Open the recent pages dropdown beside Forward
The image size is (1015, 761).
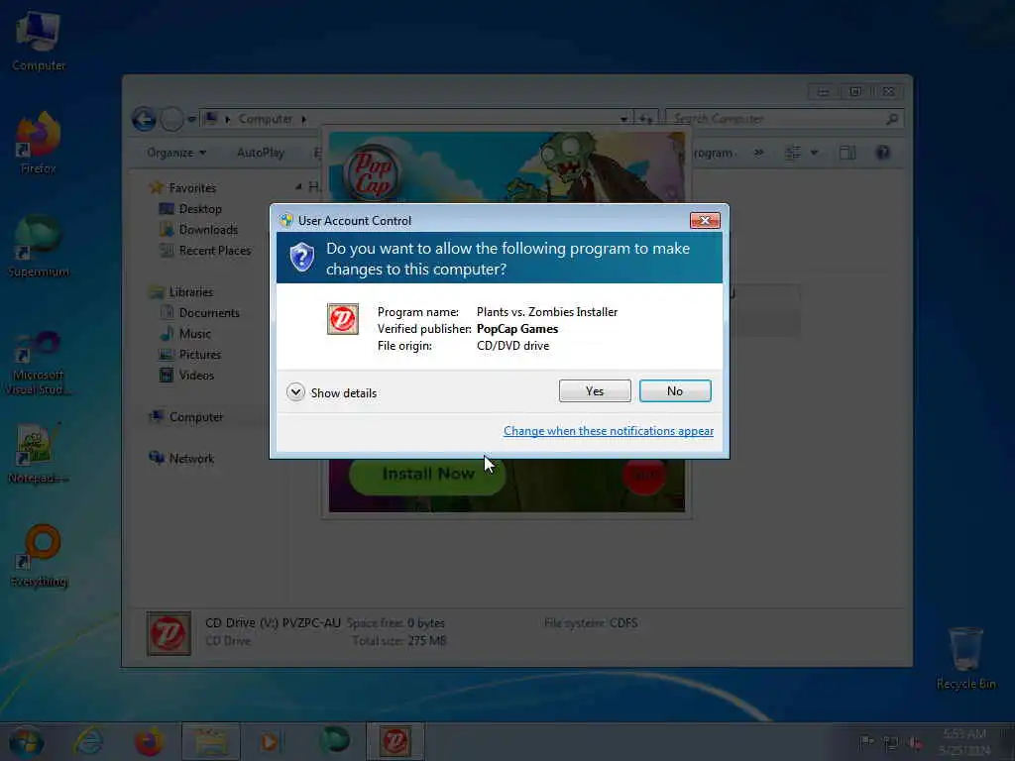pos(191,119)
